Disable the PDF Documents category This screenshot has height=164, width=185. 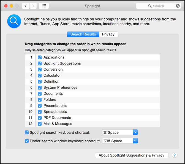(40, 118)
